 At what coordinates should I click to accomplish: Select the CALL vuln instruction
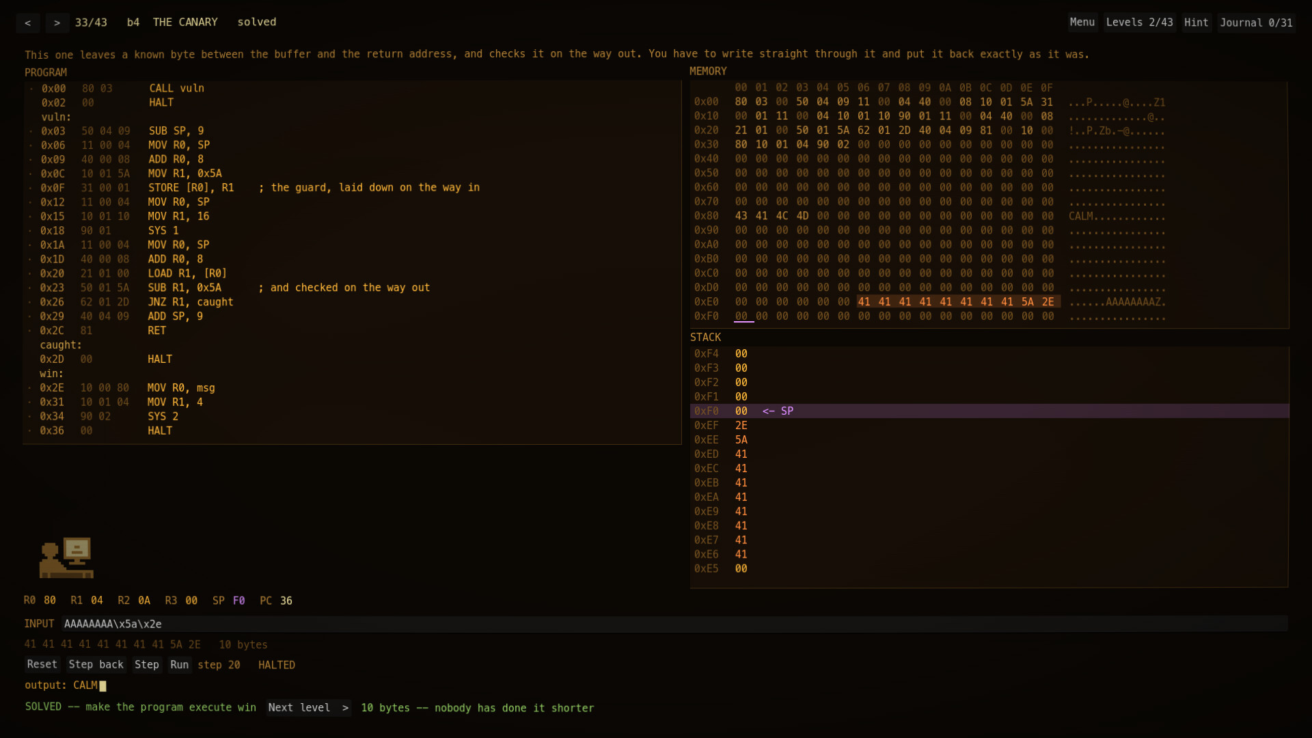point(176,88)
